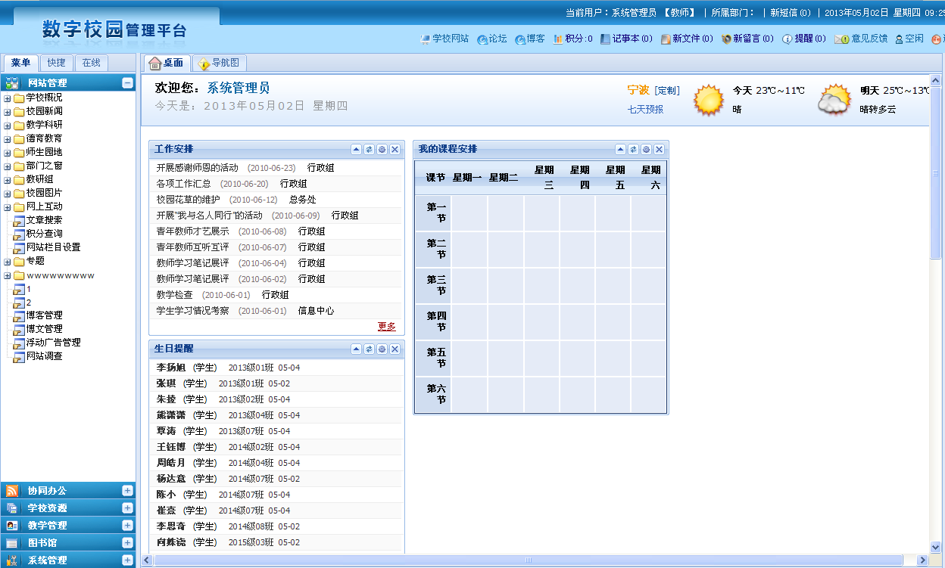The height and width of the screenshot is (568, 945).
Task: Open settings of 生日提醒 panel
Action: [382, 349]
